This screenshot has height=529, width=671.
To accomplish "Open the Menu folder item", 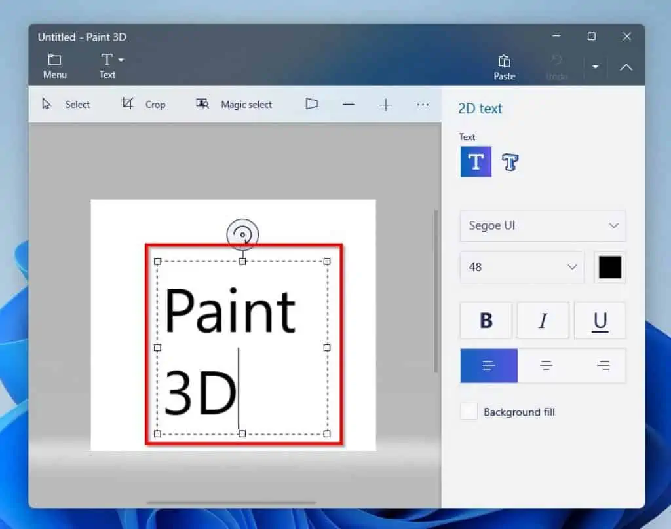I will [x=55, y=66].
